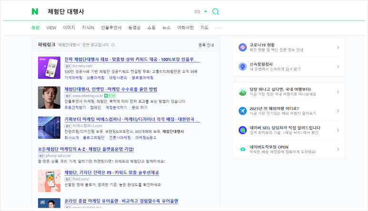Screen dimensions: 368x211
Task: Click the purple REVU phone thumbnail
Action: [x=49, y=67]
